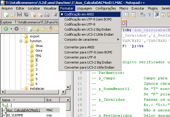
Task: Select folder named 4
Action: 36,74
